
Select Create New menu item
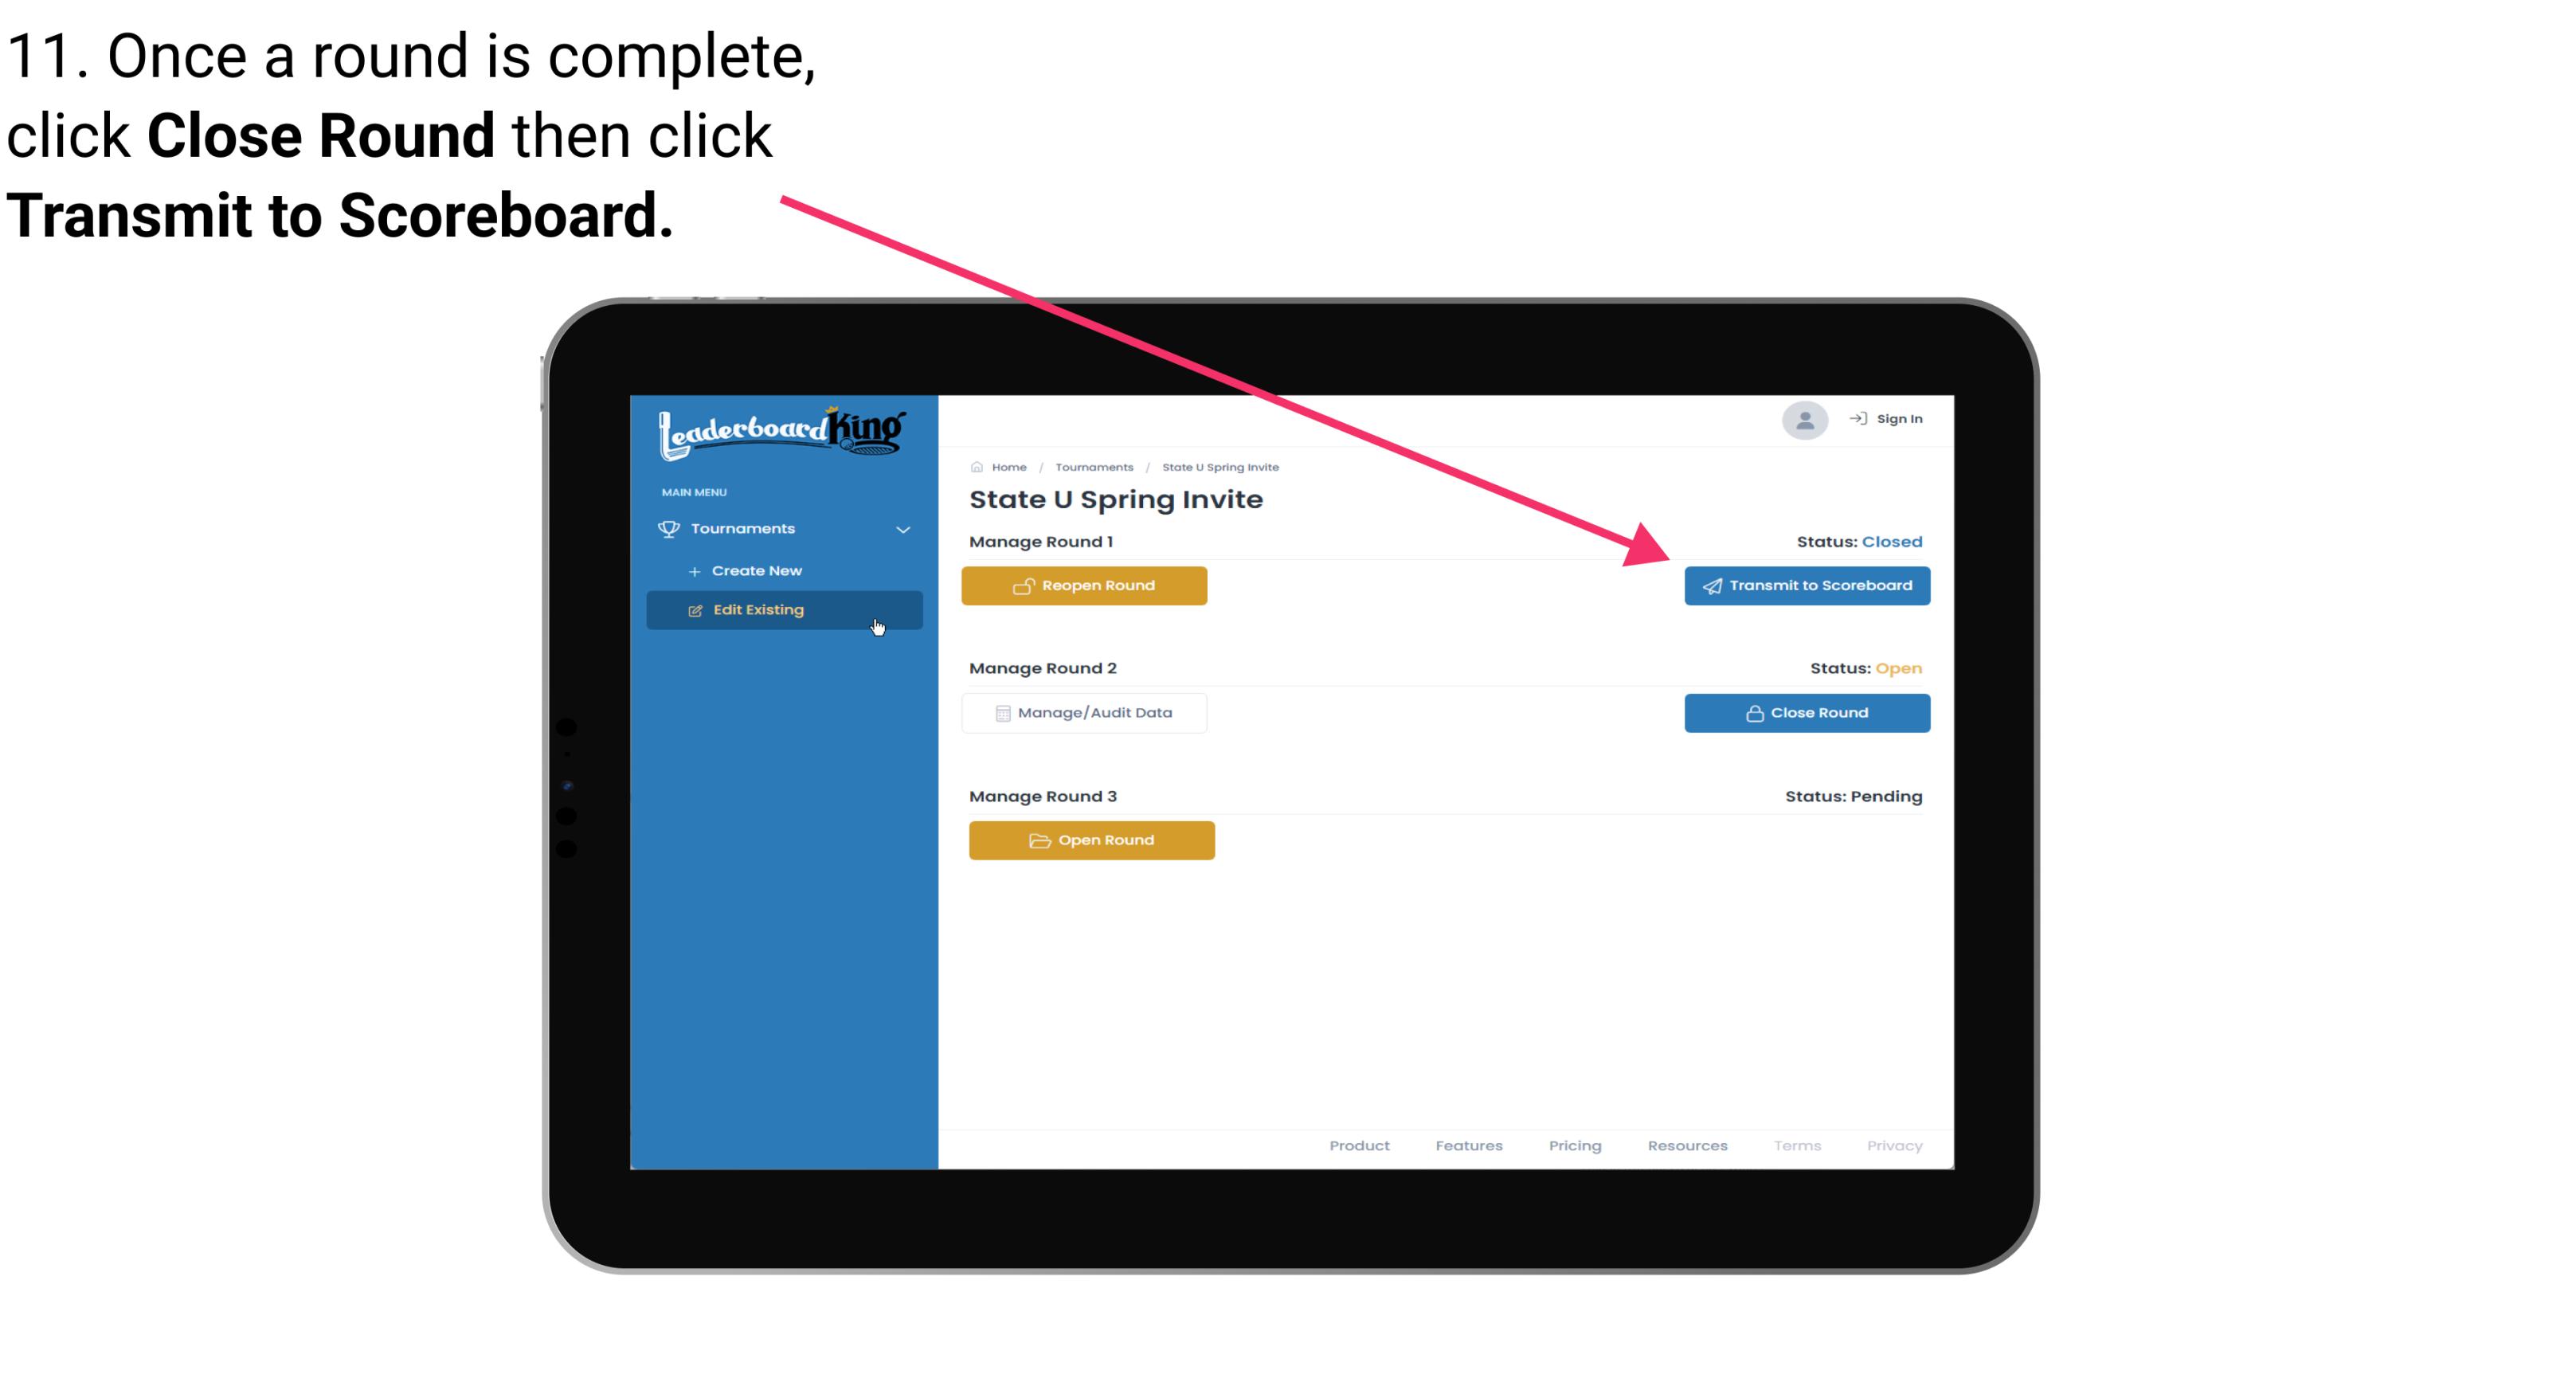click(x=756, y=570)
